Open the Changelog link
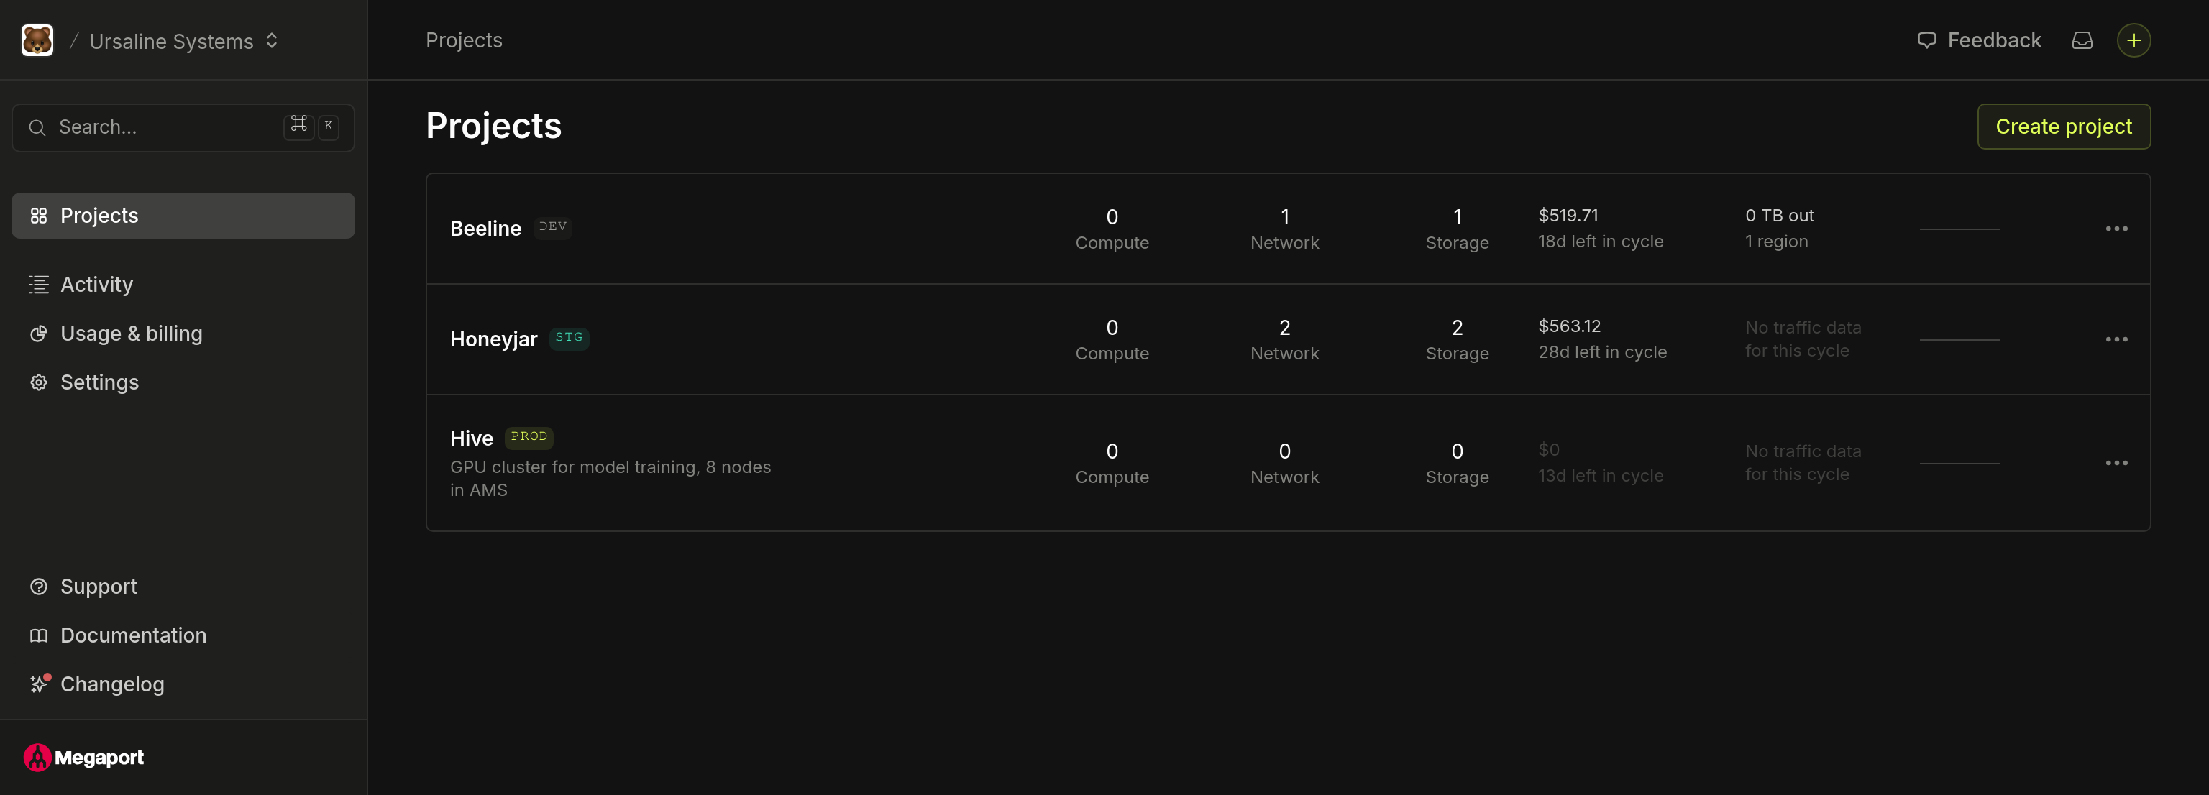Image resolution: width=2209 pixels, height=795 pixels. click(x=183, y=684)
